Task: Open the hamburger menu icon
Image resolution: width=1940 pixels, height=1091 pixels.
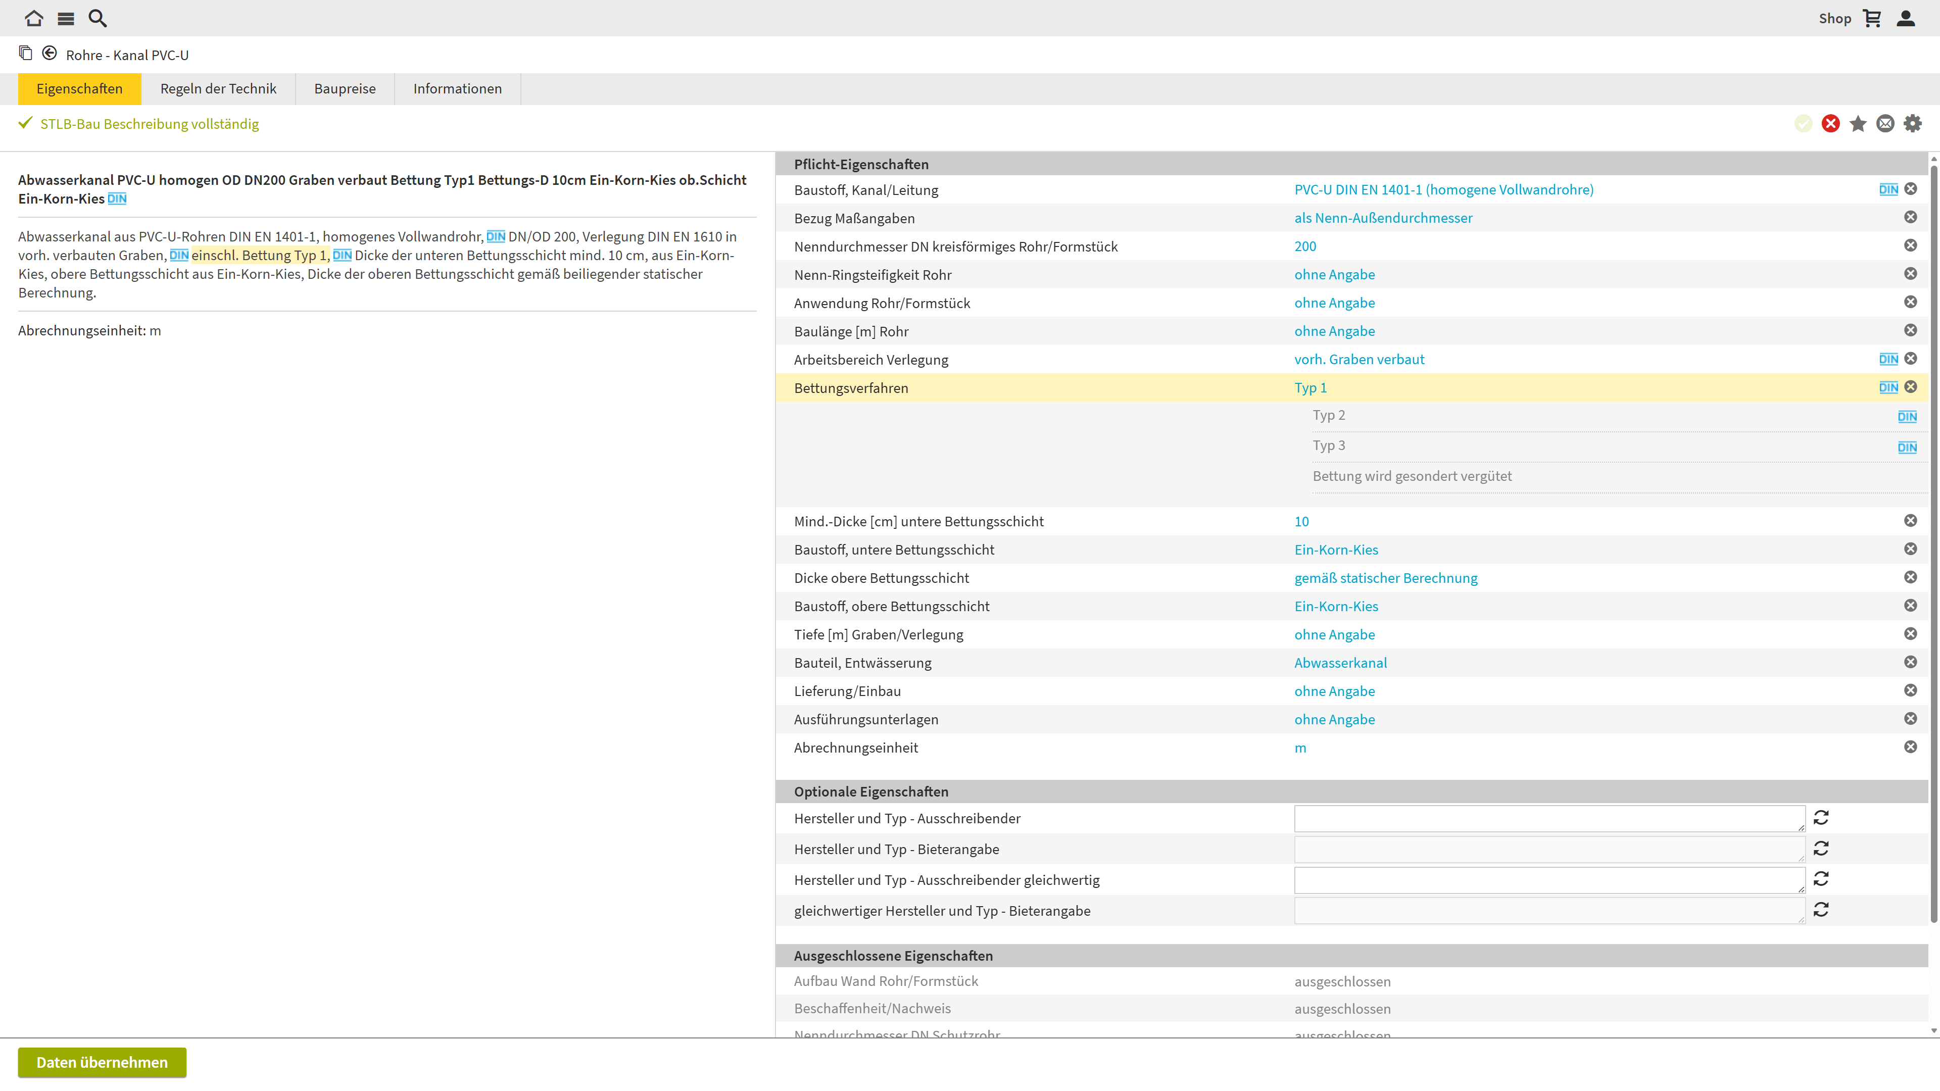Action: click(x=66, y=18)
